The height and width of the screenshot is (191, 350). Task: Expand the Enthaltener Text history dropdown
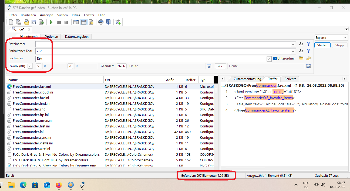(293, 51)
